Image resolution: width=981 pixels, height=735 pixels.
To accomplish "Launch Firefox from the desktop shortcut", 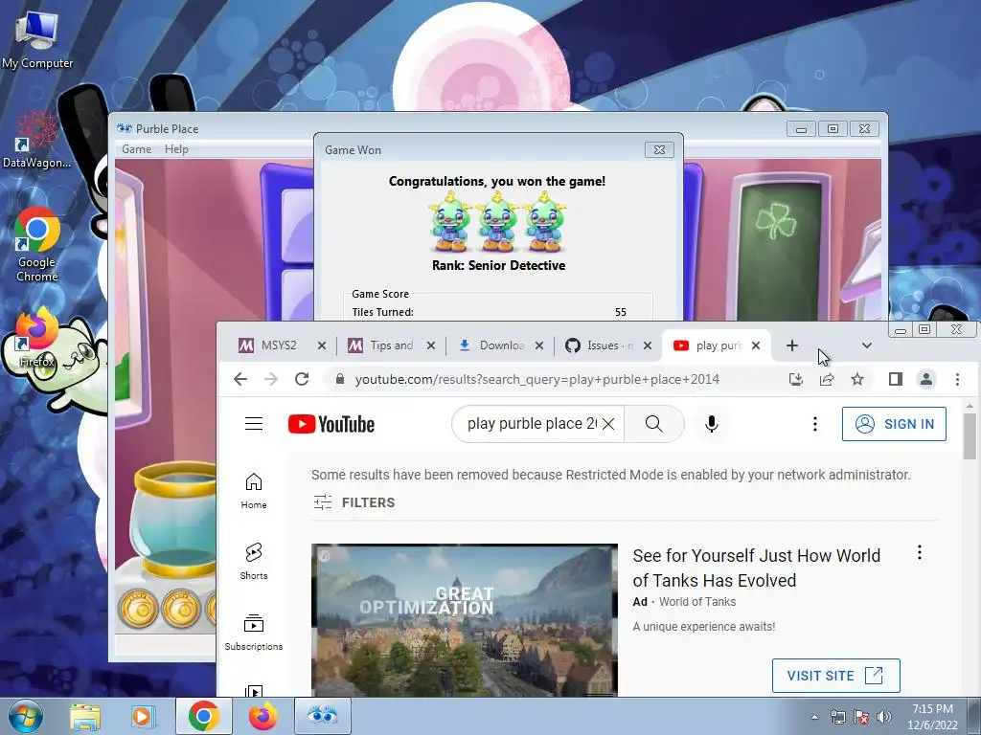I will coord(37,338).
